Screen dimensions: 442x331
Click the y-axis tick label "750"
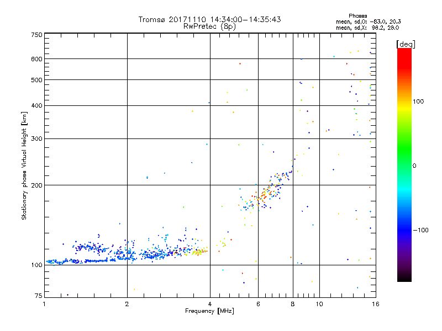coord(36,35)
